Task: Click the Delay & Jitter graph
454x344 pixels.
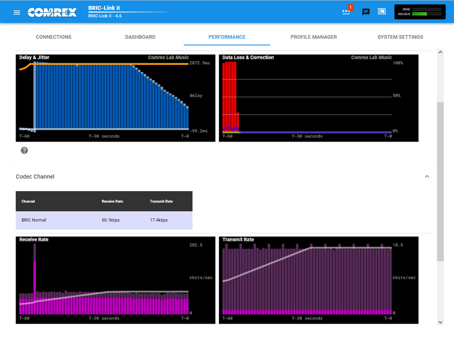Action: point(115,98)
